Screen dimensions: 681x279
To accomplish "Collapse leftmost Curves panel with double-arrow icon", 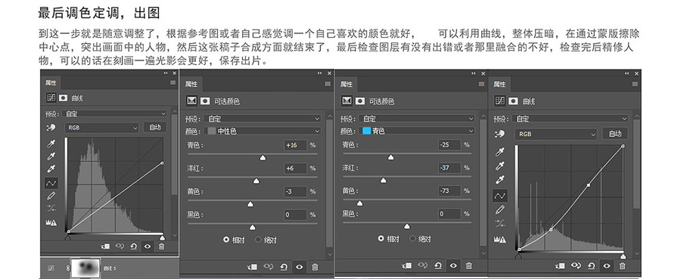I will point(166,73).
